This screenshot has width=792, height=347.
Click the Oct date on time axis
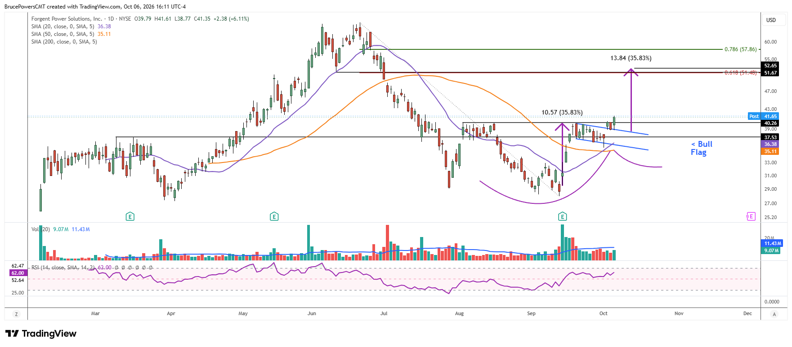click(604, 314)
